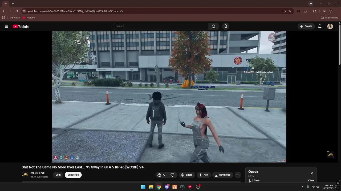Click the address bar URL

[x=75, y=11]
